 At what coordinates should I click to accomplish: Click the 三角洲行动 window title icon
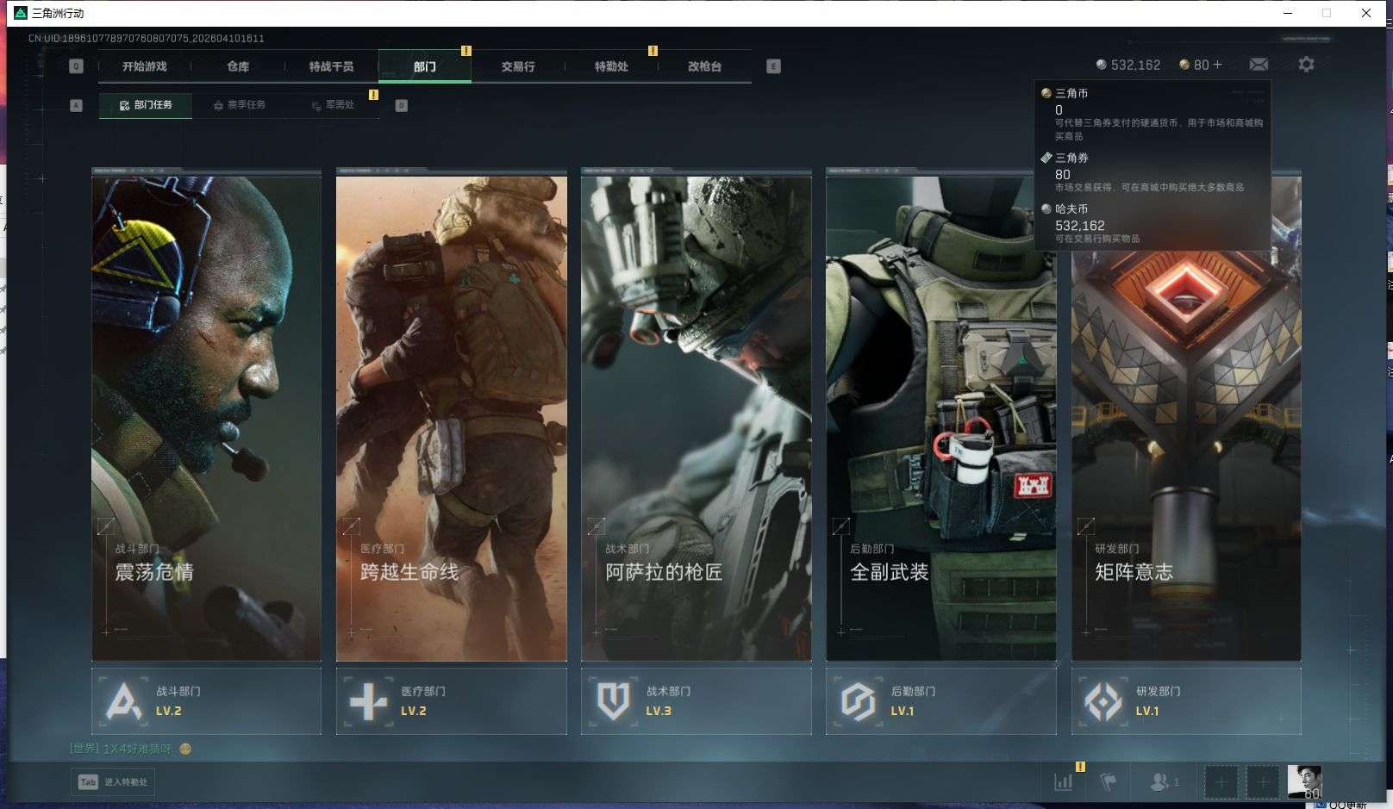point(21,13)
